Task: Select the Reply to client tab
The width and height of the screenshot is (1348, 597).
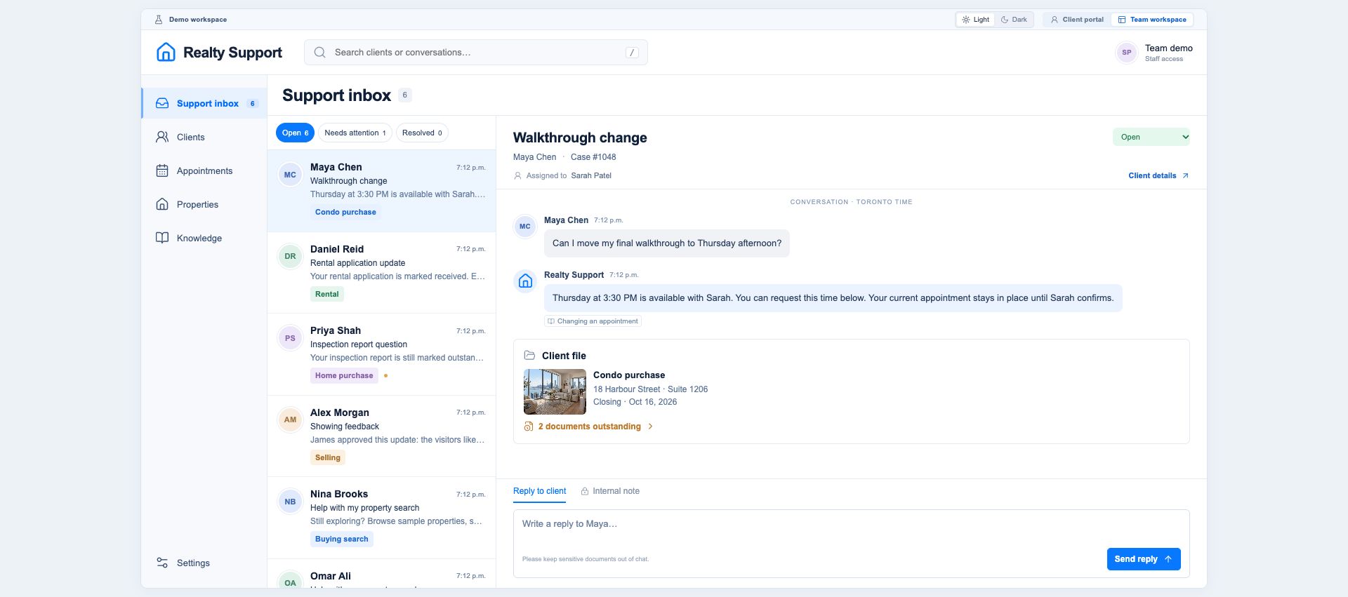Action: pyautogui.click(x=539, y=491)
